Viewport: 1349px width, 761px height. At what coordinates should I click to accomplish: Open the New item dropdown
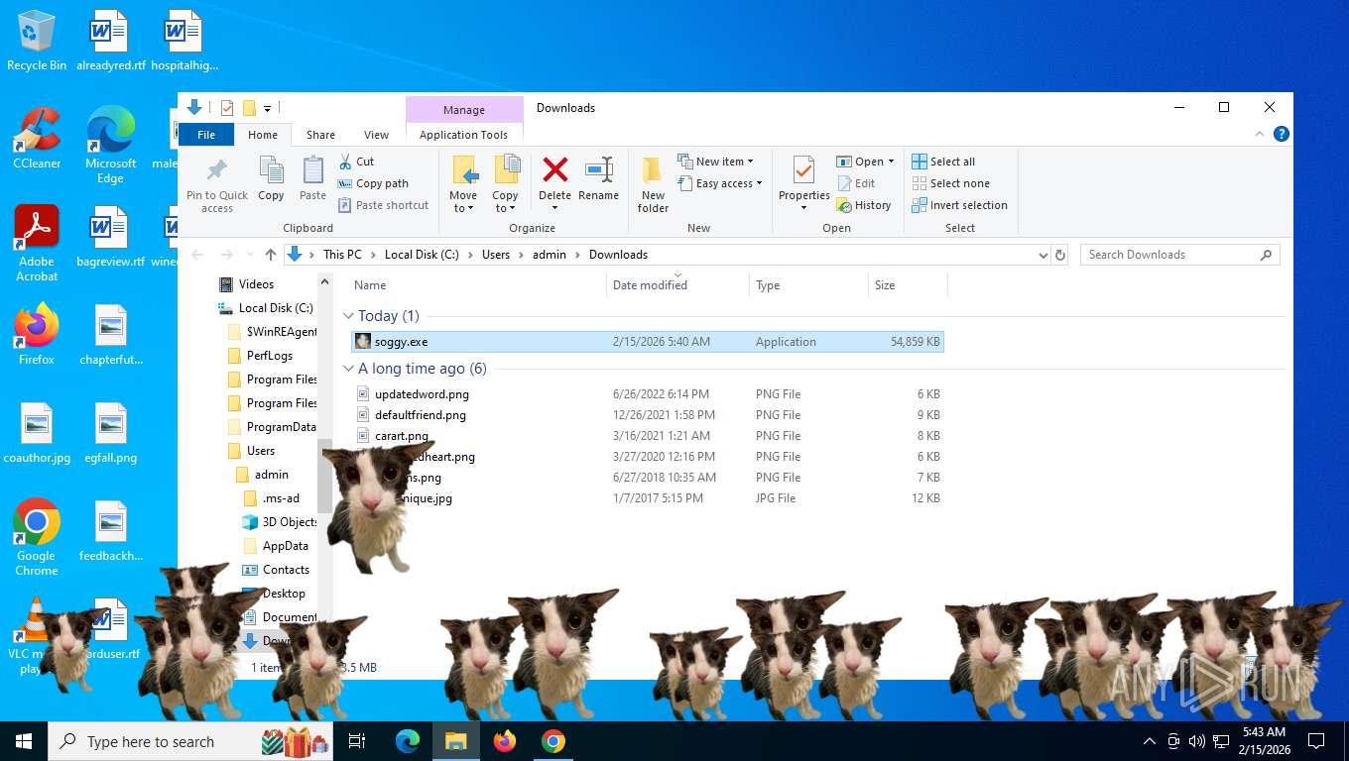tap(715, 162)
